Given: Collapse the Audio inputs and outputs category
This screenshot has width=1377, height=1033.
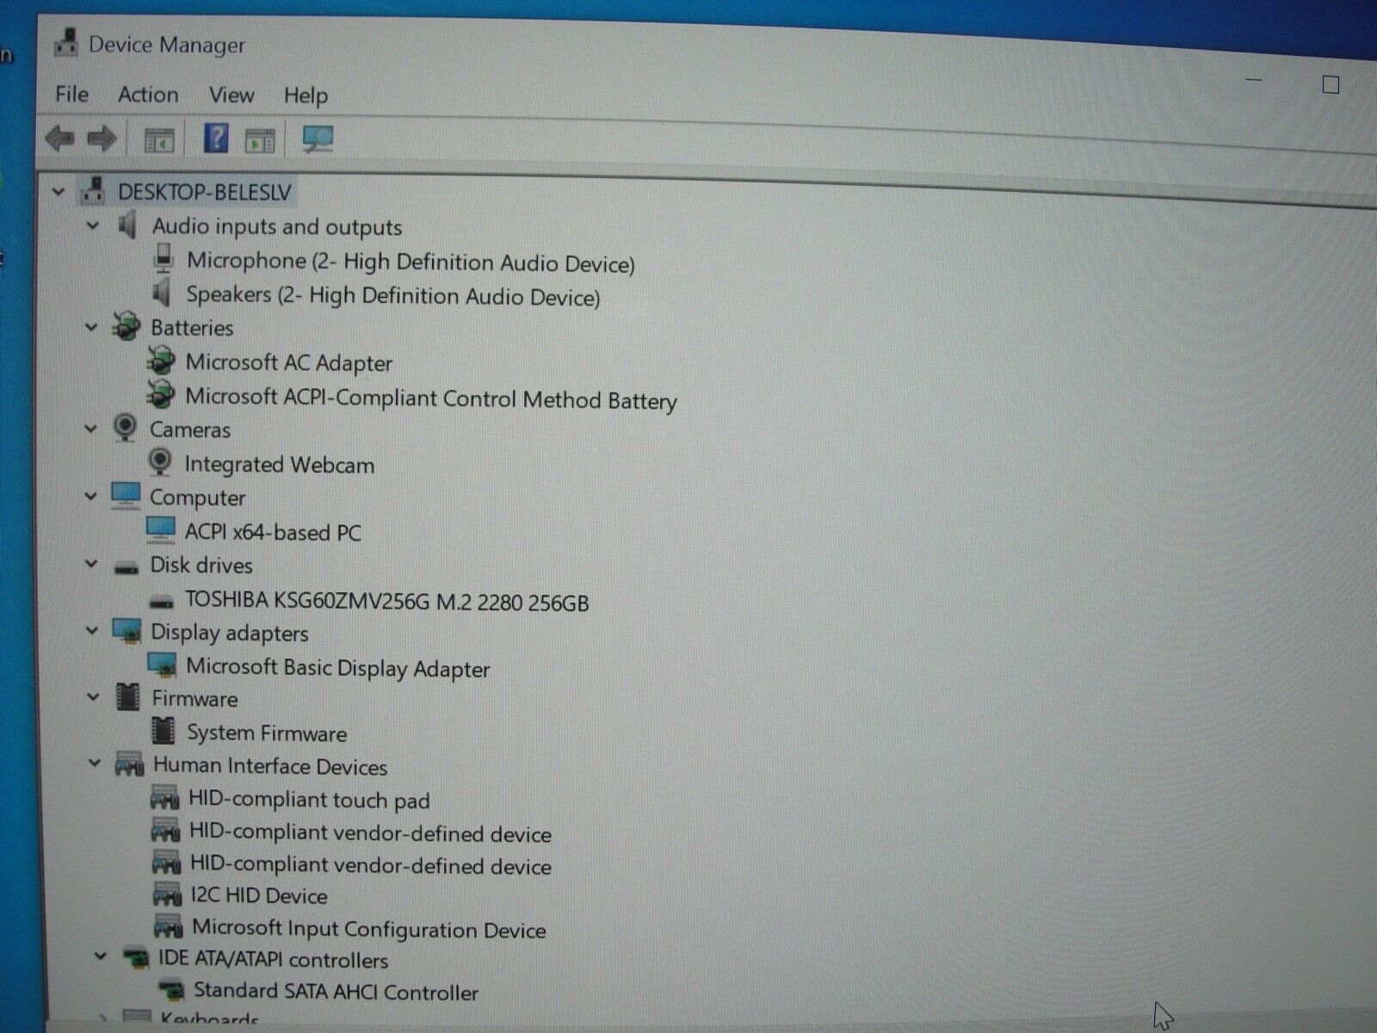Looking at the screenshot, I should pyautogui.click(x=93, y=226).
